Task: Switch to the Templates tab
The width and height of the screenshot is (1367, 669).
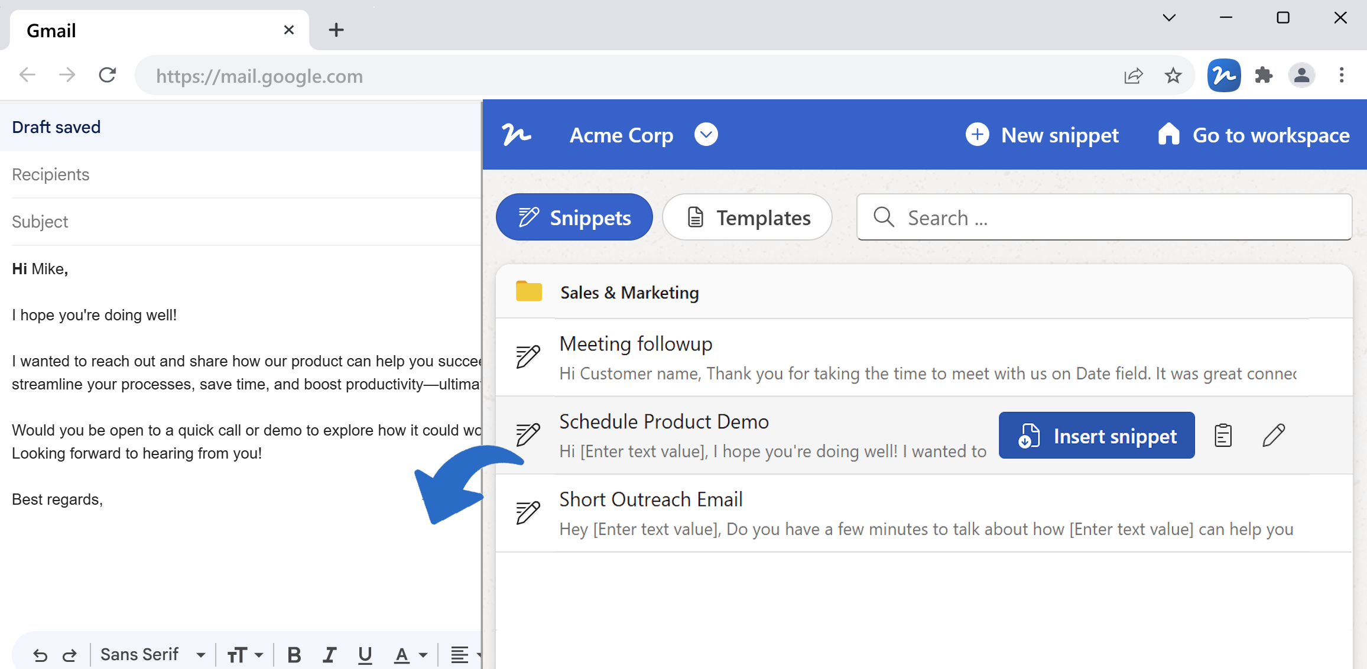Action: (x=747, y=217)
